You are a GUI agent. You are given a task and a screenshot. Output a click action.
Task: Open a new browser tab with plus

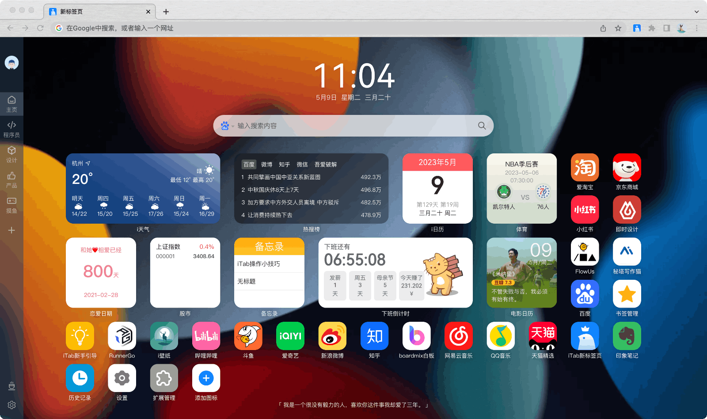tap(166, 12)
